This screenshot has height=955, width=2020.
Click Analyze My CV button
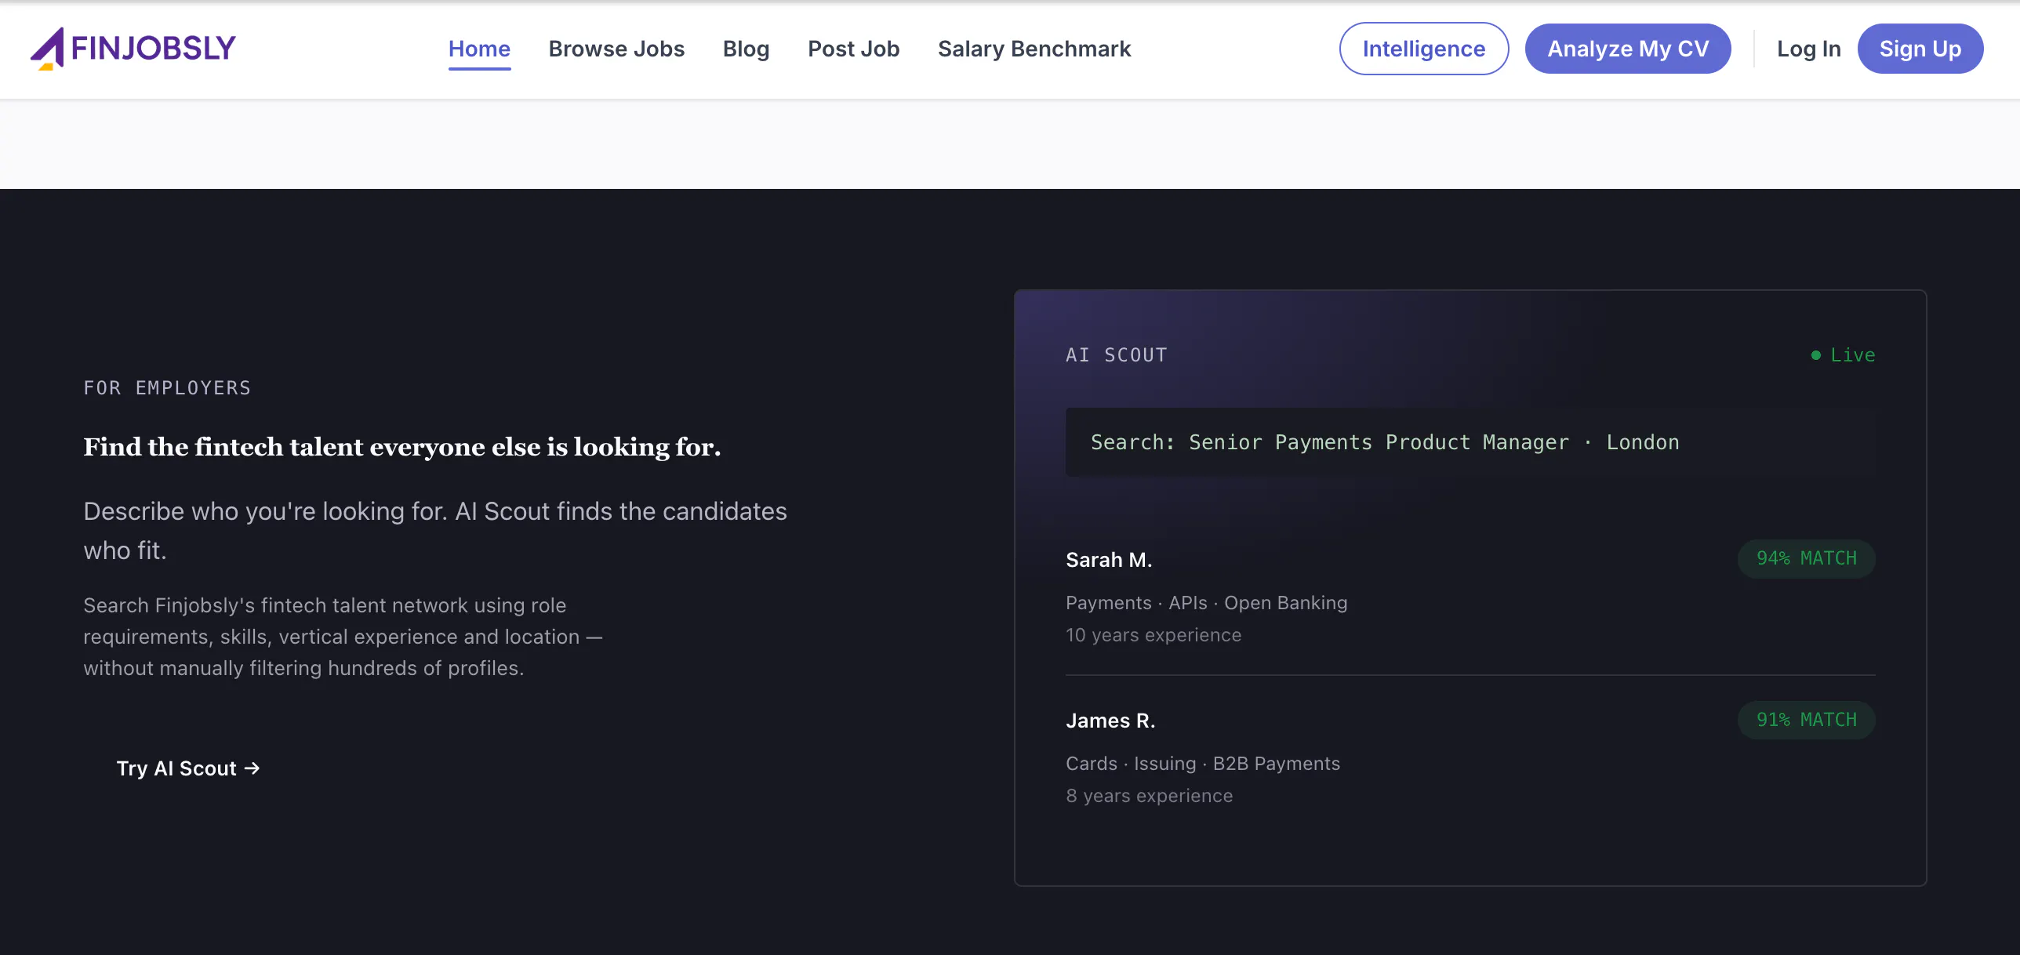[x=1627, y=49]
